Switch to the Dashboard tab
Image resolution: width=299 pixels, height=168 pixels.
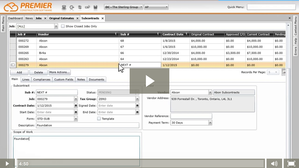pos(15,18)
